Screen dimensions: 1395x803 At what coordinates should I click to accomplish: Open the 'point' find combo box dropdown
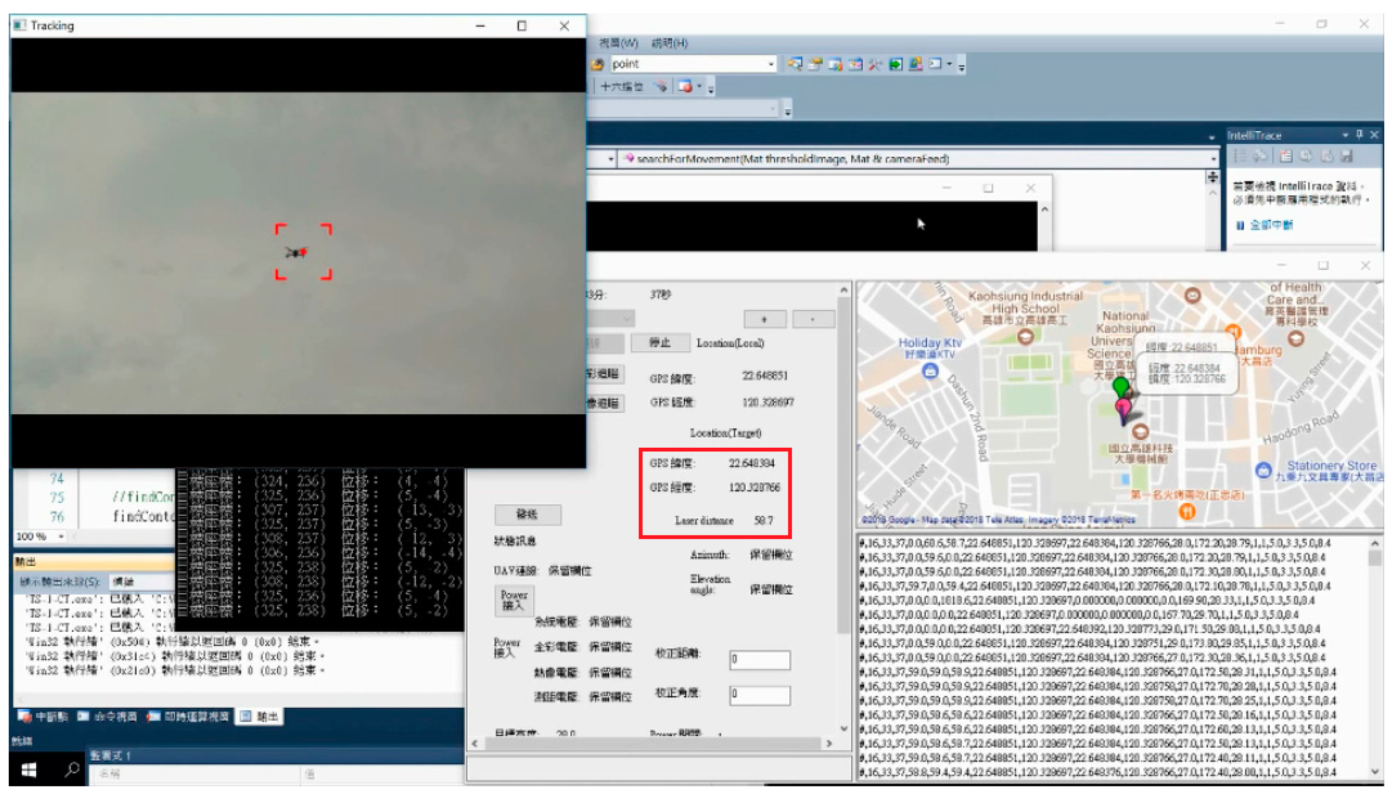click(771, 65)
